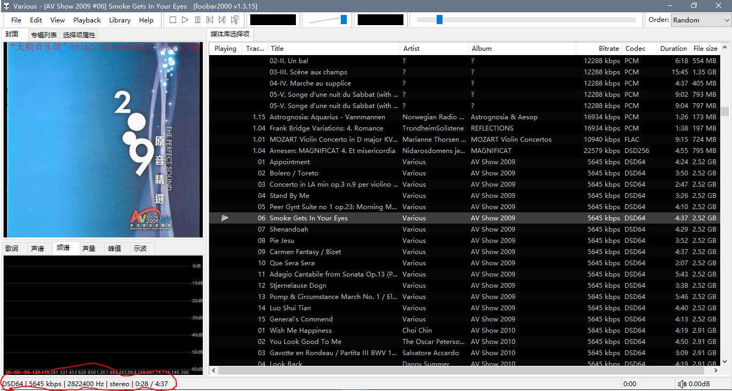Screen dimensions: 732x391
Task: Select the 峰值 peak meter tab
Action: tap(115, 248)
